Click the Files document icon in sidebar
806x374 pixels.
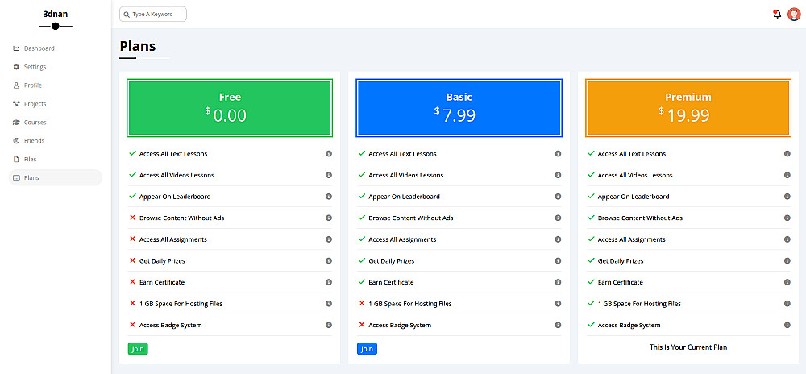(x=16, y=160)
